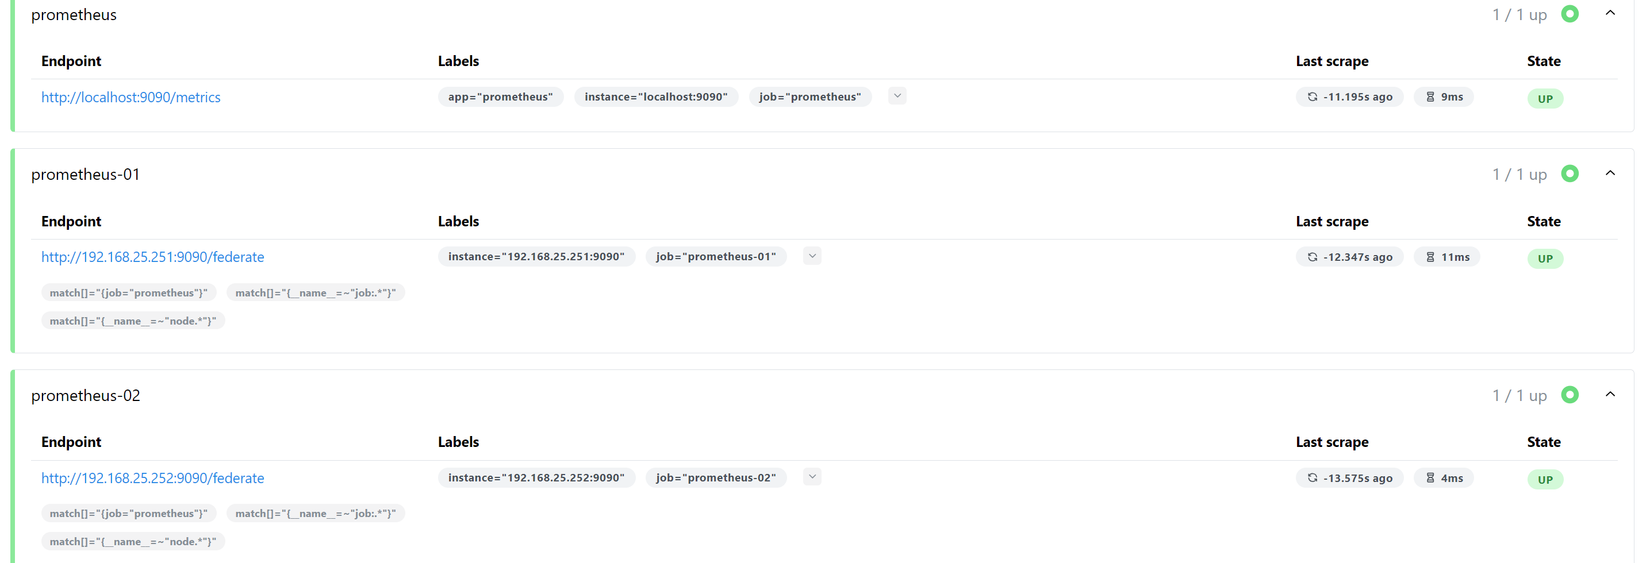1650x563 pixels.
Task: Open the localhost:9090/metrics endpoint link
Action: click(x=131, y=97)
